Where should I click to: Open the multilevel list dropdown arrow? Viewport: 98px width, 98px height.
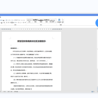click(x=13, y=20)
